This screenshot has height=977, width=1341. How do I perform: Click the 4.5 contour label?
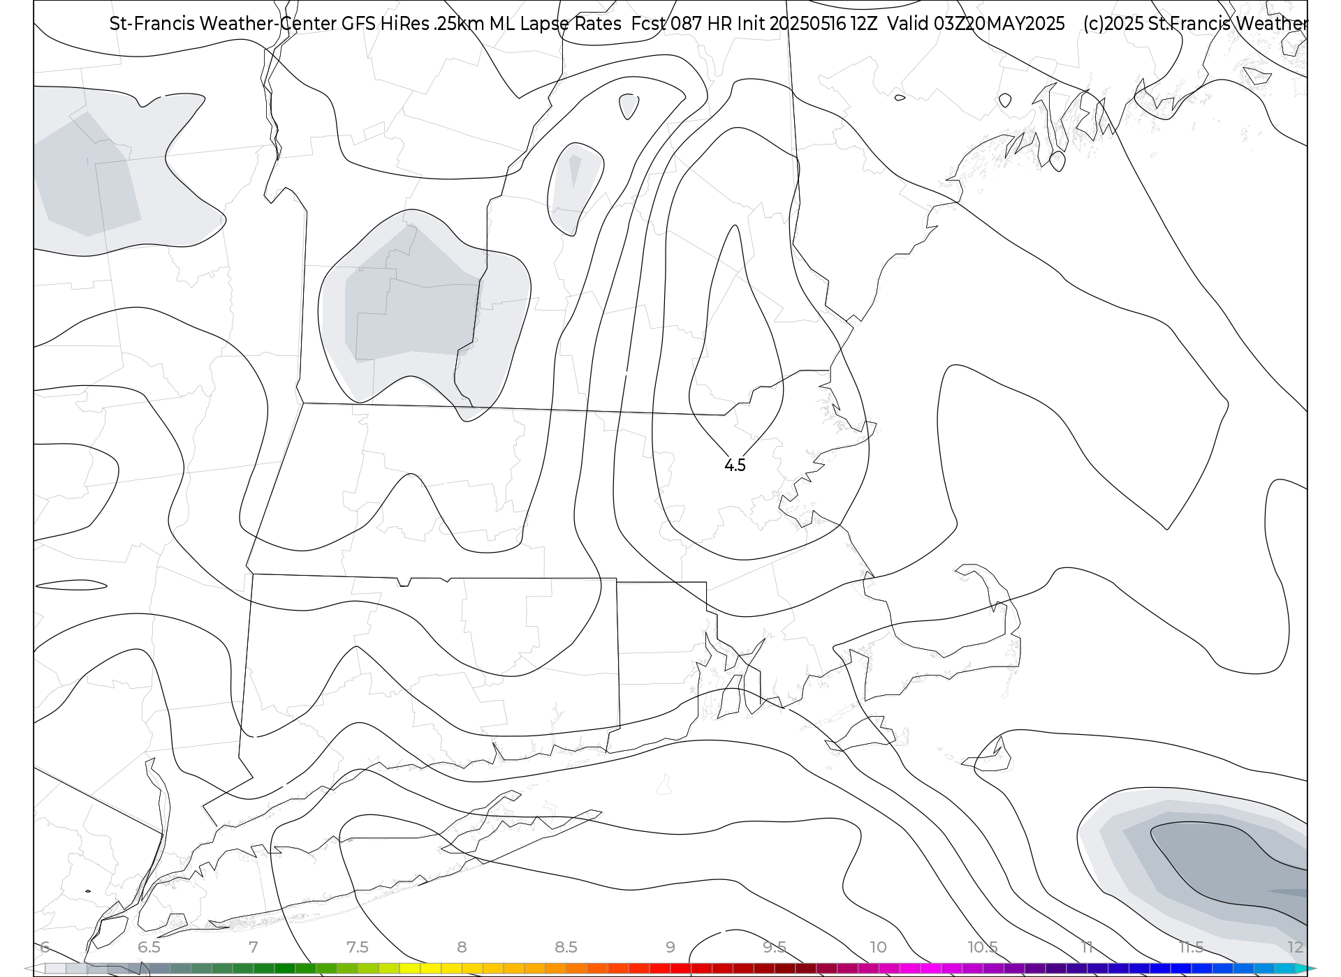(735, 465)
